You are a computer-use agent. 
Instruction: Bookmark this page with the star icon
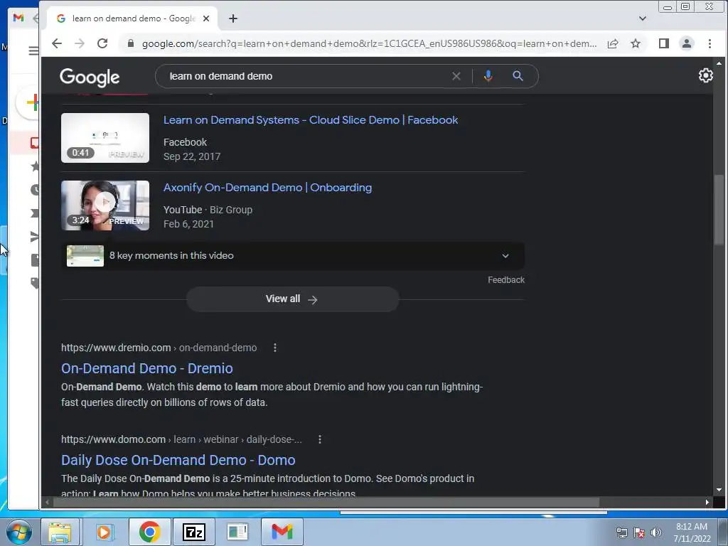[x=636, y=43]
